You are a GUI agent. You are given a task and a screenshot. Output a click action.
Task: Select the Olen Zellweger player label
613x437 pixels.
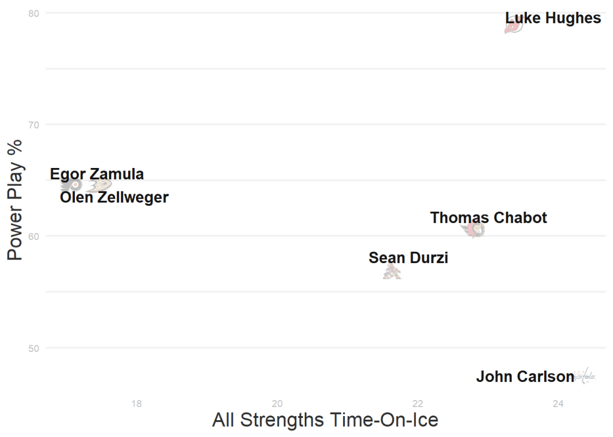pyautogui.click(x=114, y=197)
